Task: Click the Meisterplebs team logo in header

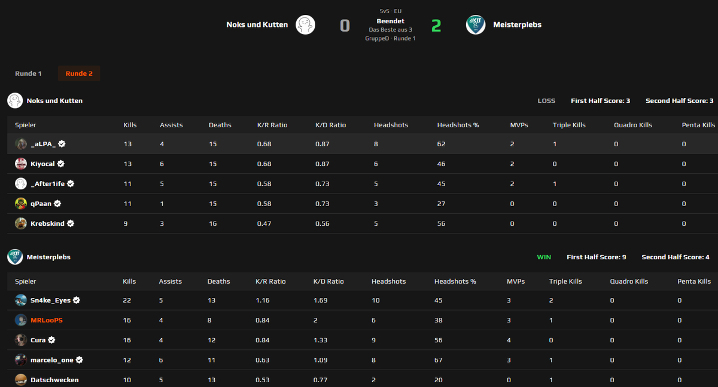Action: click(476, 24)
